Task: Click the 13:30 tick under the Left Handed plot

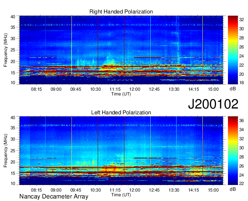Action: 174,190
